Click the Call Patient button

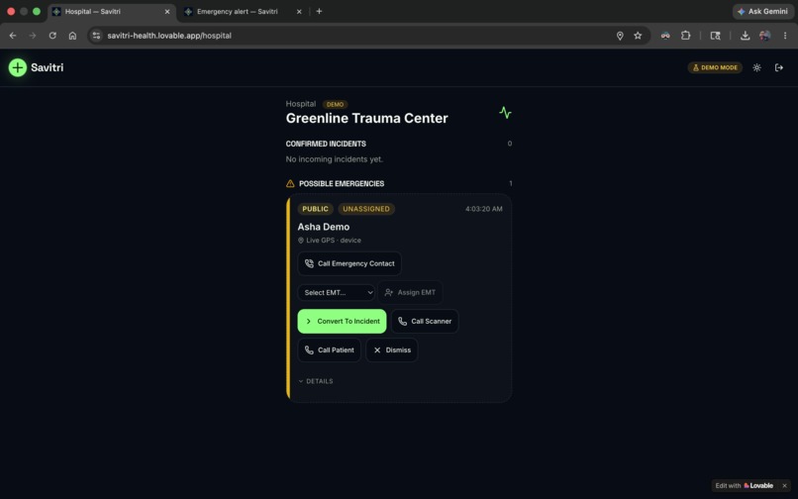tap(330, 350)
